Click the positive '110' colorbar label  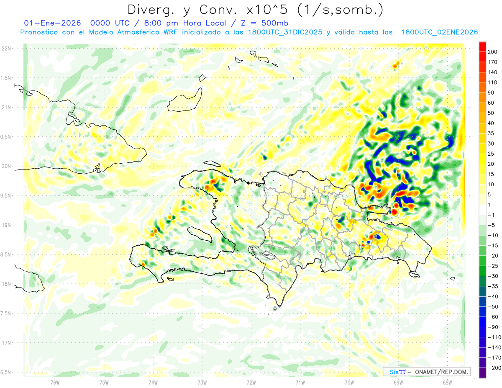pyautogui.click(x=492, y=82)
